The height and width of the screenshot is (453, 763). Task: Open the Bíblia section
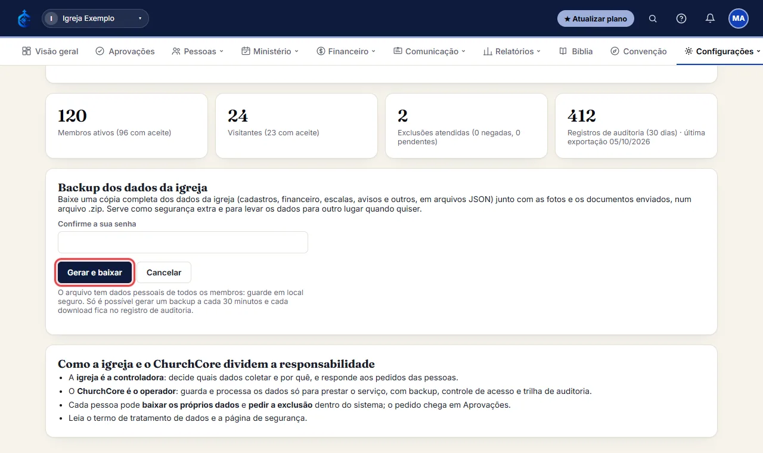click(576, 51)
